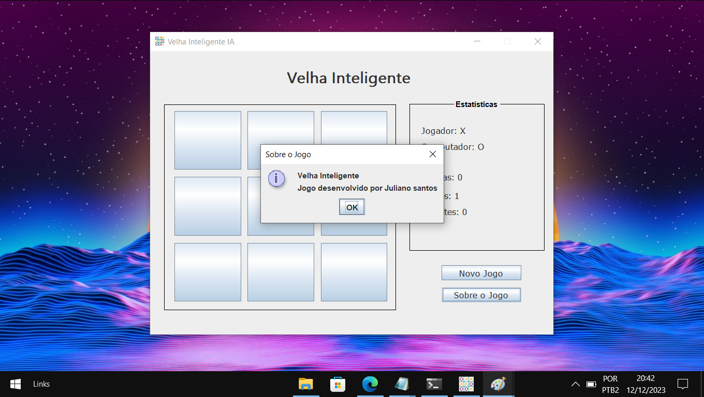Show hidden system tray icons

575,384
